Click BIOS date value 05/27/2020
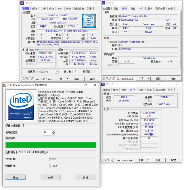This screenshot has width=184, height=190. tap(148, 49)
